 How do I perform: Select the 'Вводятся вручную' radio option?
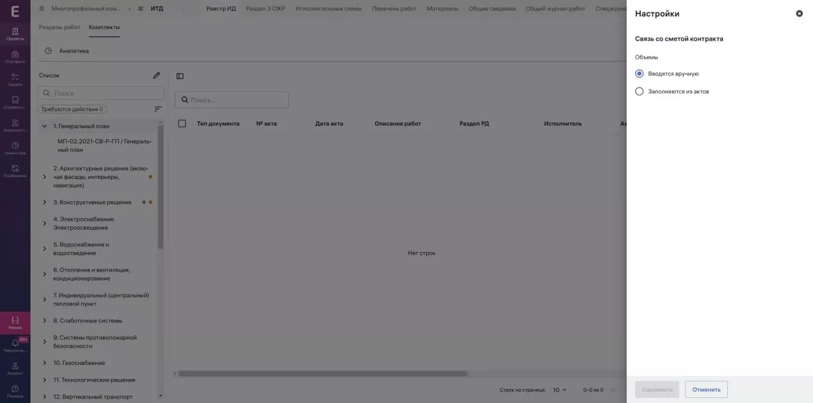coord(640,74)
